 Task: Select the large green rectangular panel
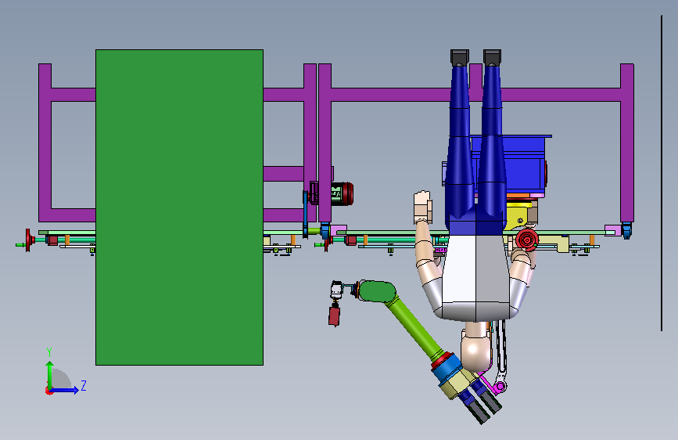point(179,207)
